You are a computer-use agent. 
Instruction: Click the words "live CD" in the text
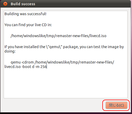coord(41,25)
